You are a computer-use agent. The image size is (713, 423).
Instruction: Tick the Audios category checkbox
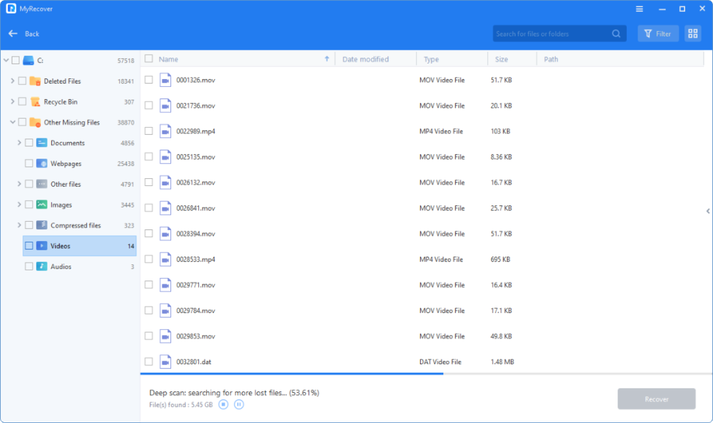(29, 267)
